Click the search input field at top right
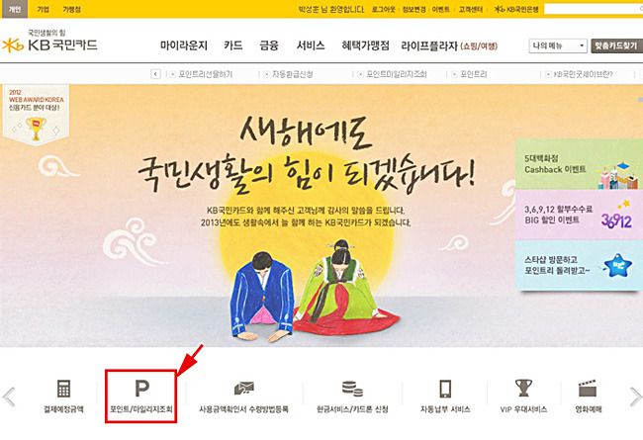Screen dimensions: 643x440 [593, 9]
